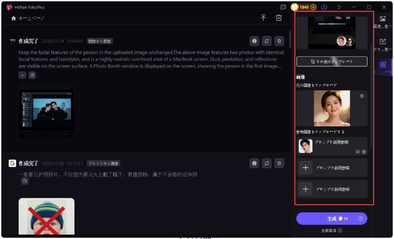394x239 pixels.
Task: Show info for the 10:40:45 generation
Action: (254, 41)
